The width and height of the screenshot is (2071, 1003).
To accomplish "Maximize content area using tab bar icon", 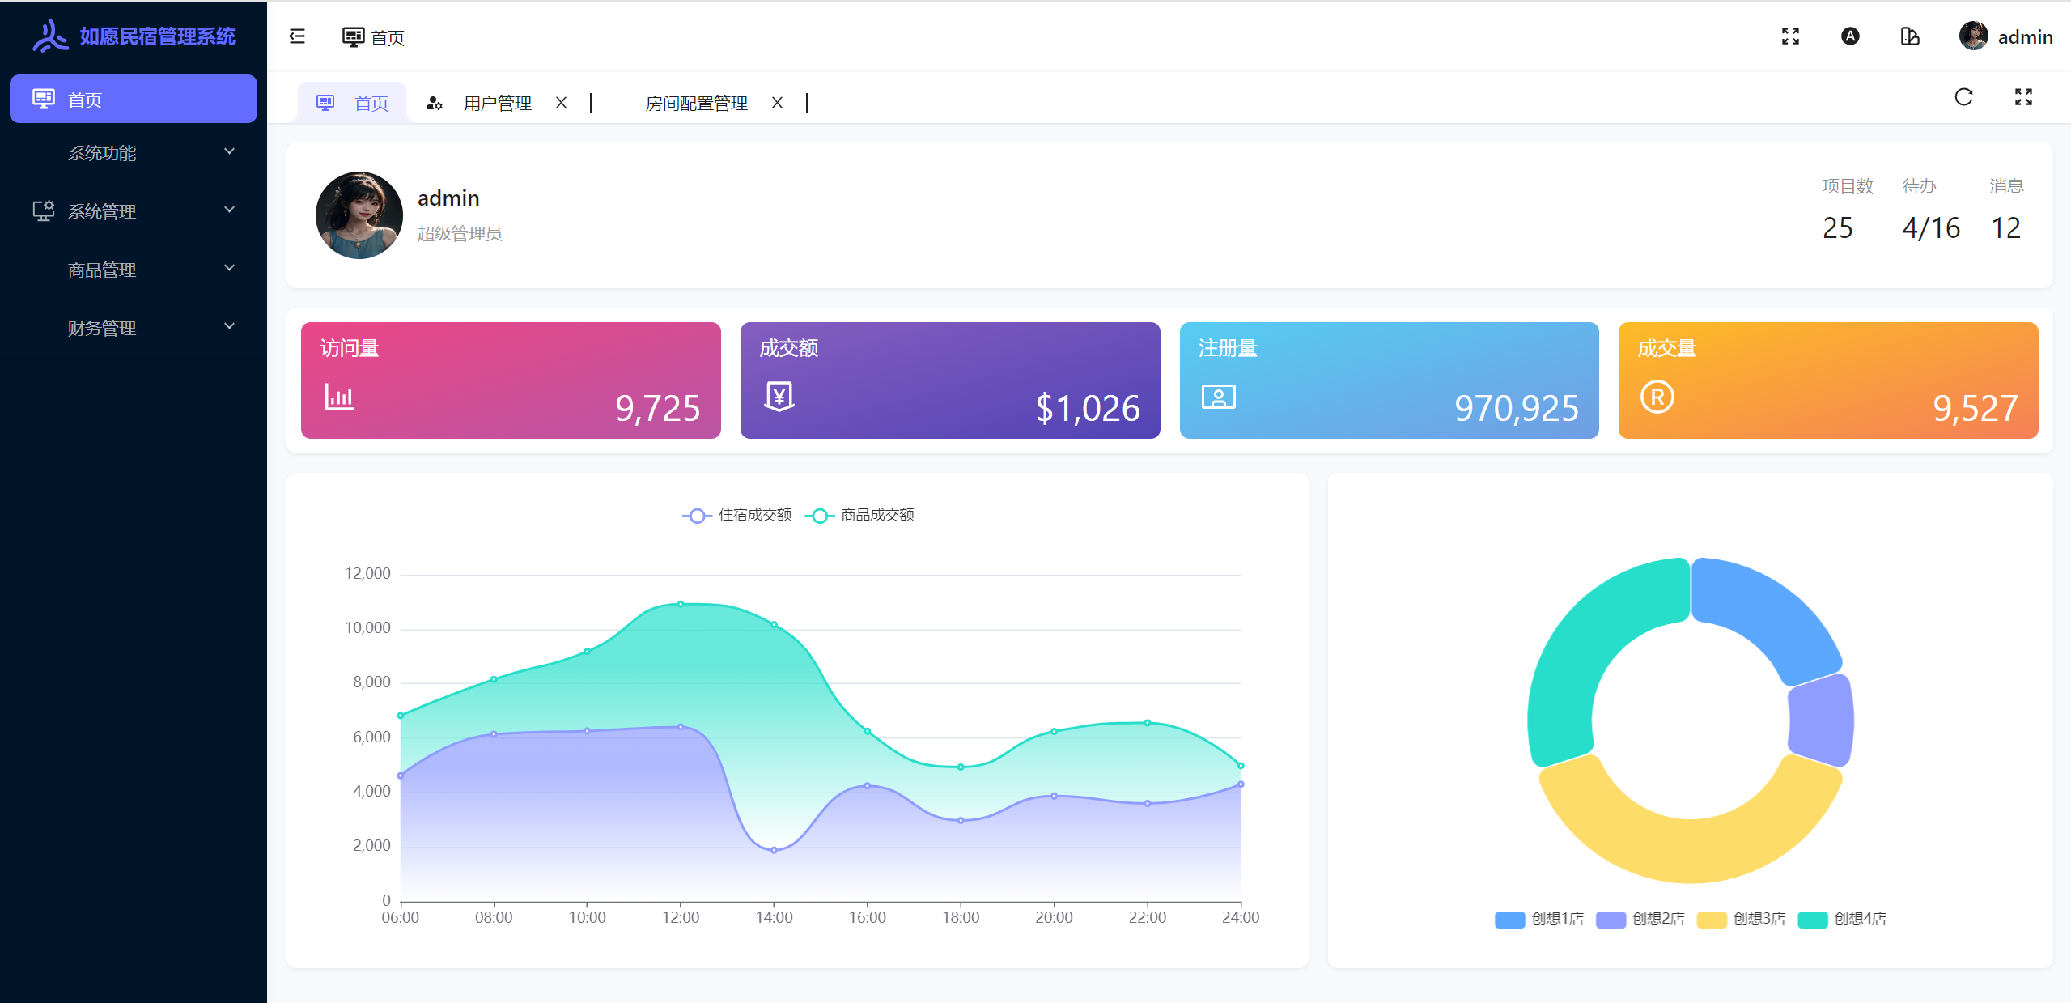I will [x=2023, y=98].
